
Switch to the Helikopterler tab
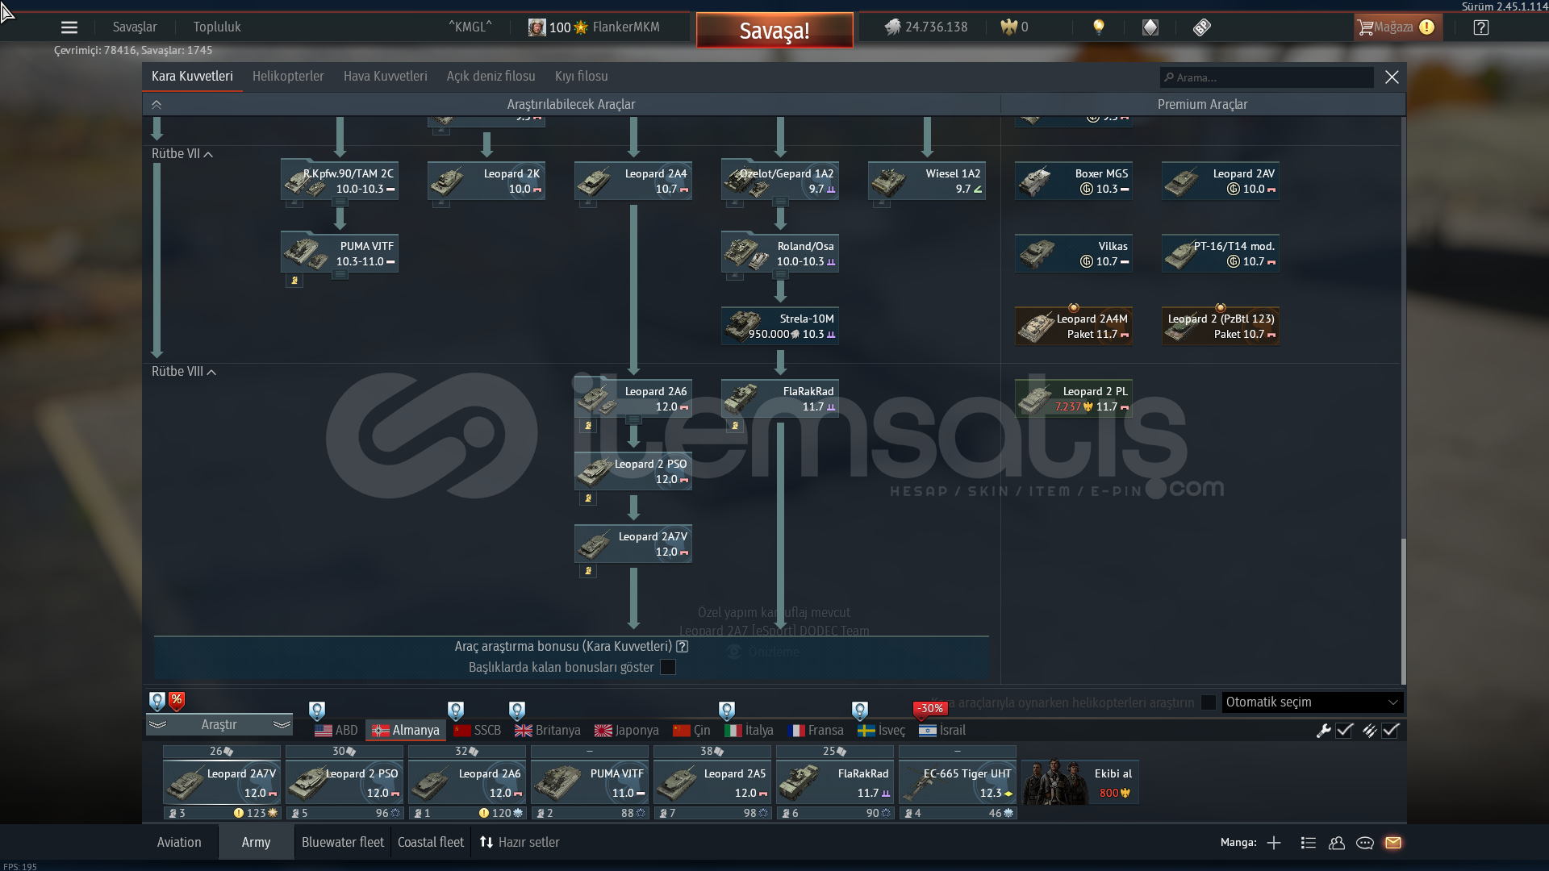point(288,77)
